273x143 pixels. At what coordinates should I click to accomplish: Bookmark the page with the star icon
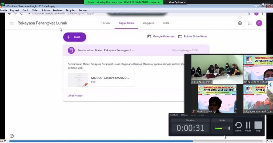pos(249,14)
